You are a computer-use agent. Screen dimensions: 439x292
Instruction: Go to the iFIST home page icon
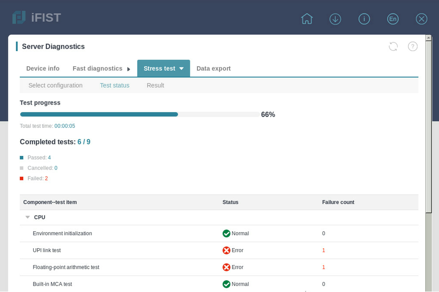click(307, 19)
